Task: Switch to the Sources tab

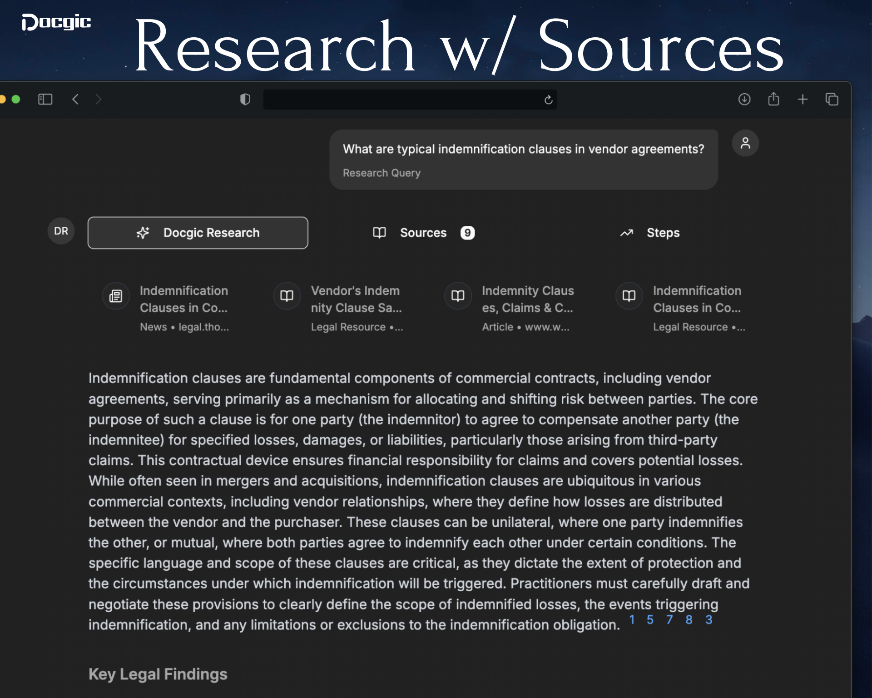Action: (x=423, y=233)
